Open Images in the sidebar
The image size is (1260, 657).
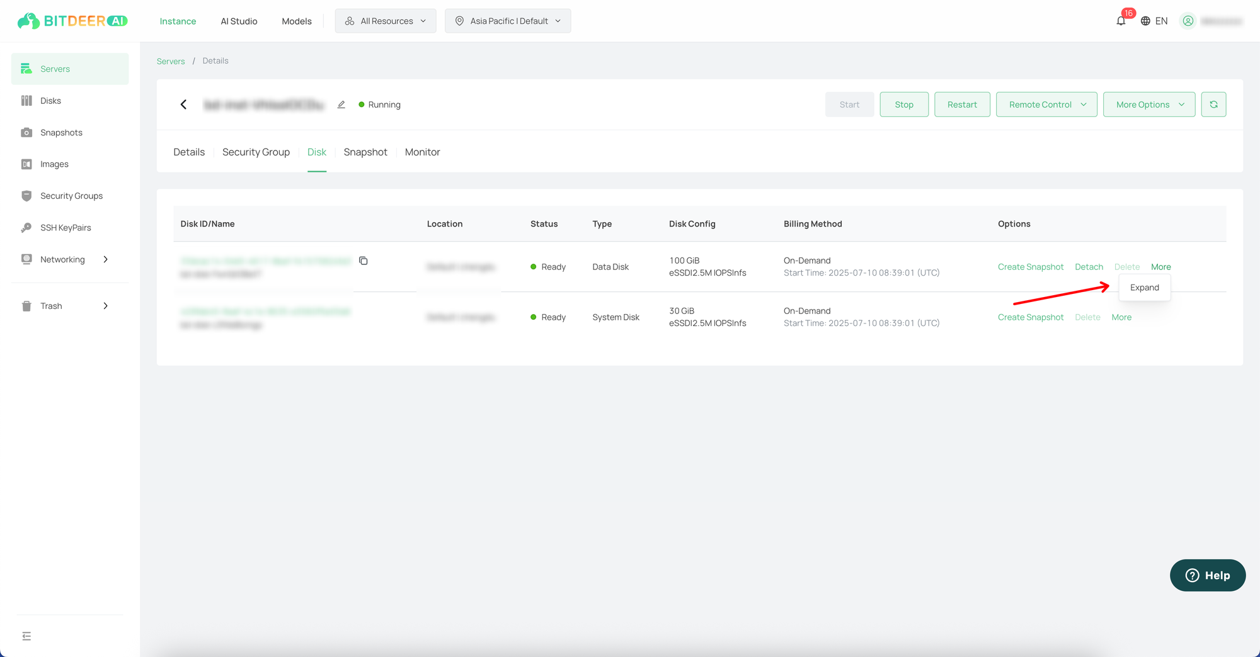pos(70,164)
